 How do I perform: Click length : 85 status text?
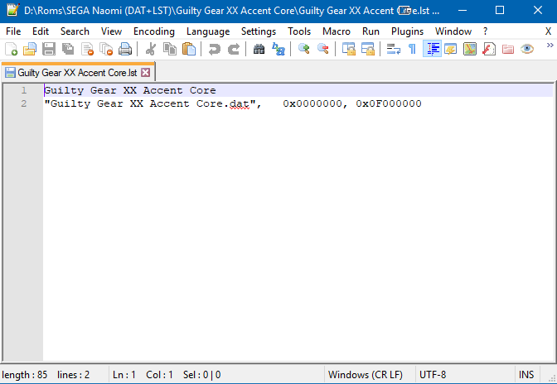point(25,375)
